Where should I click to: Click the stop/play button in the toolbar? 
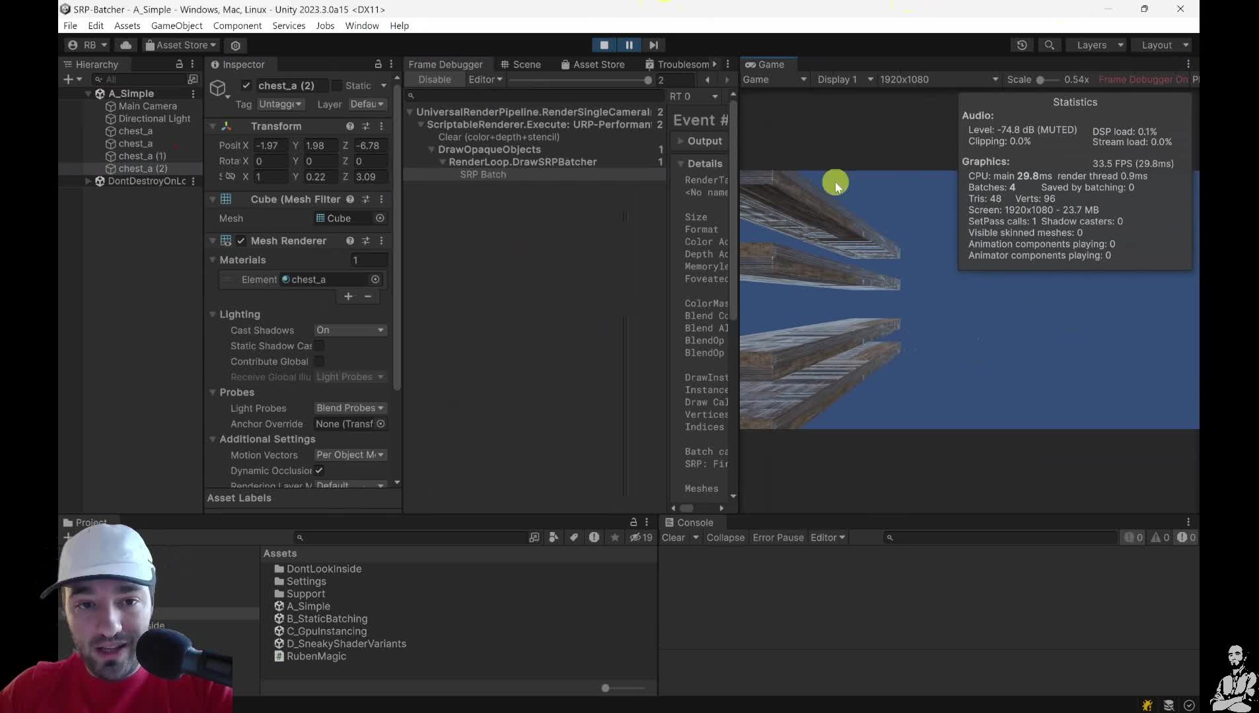click(x=603, y=45)
